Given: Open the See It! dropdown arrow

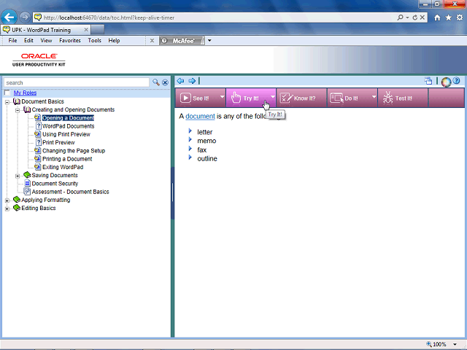Looking at the screenshot, I should 222,97.
